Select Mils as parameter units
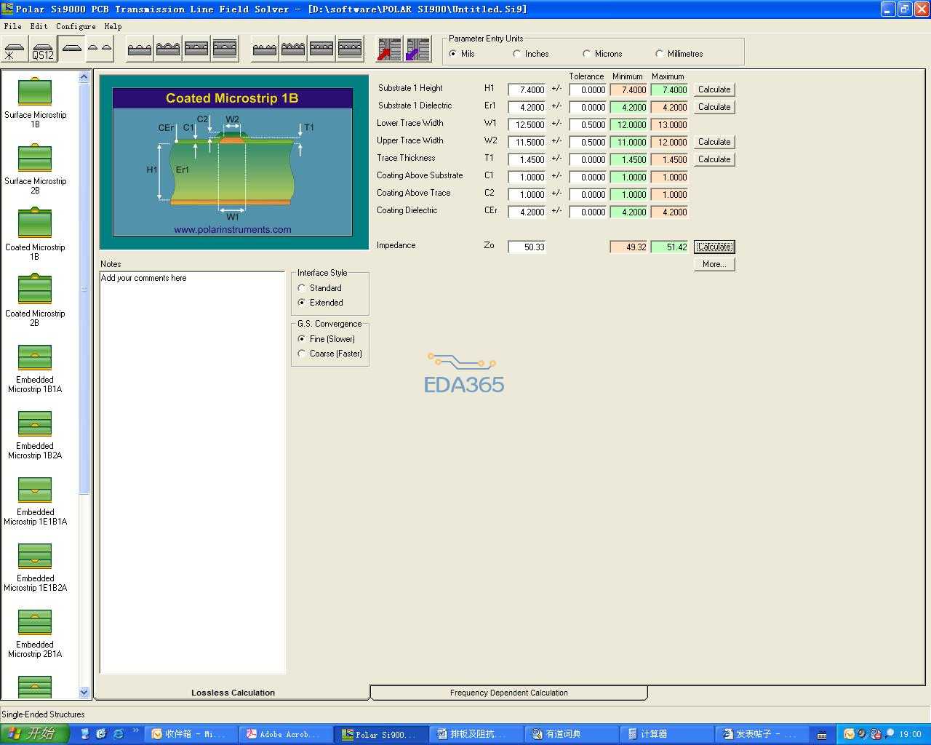Screen dimensions: 931x745 [453, 54]
